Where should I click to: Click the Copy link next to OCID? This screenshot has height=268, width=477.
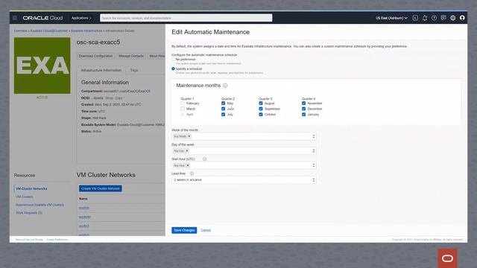pyautogui.click(x=119, y=98)
